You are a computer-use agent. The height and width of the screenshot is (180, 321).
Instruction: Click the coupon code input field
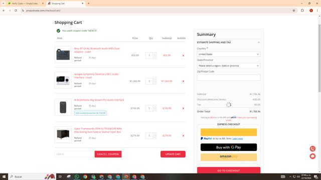75,154
